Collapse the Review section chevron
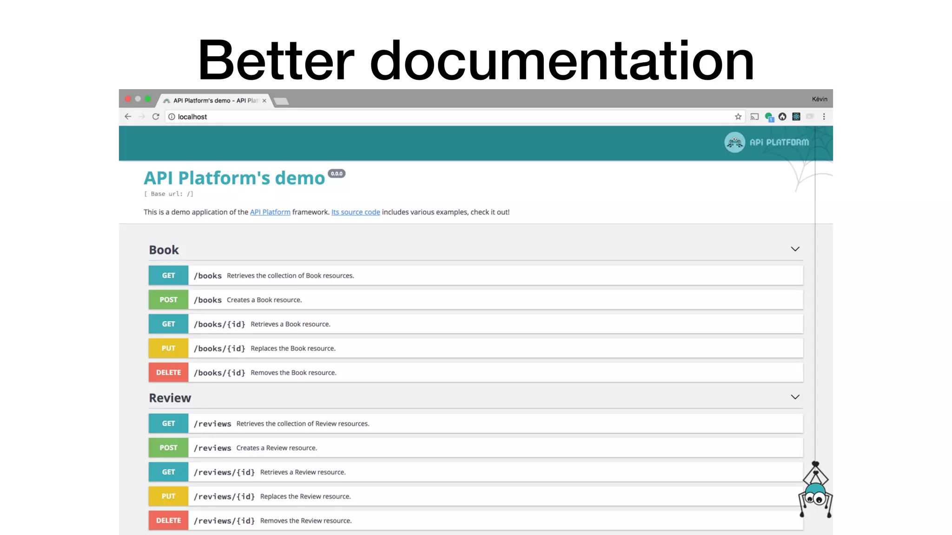 (x=795, y=397)
